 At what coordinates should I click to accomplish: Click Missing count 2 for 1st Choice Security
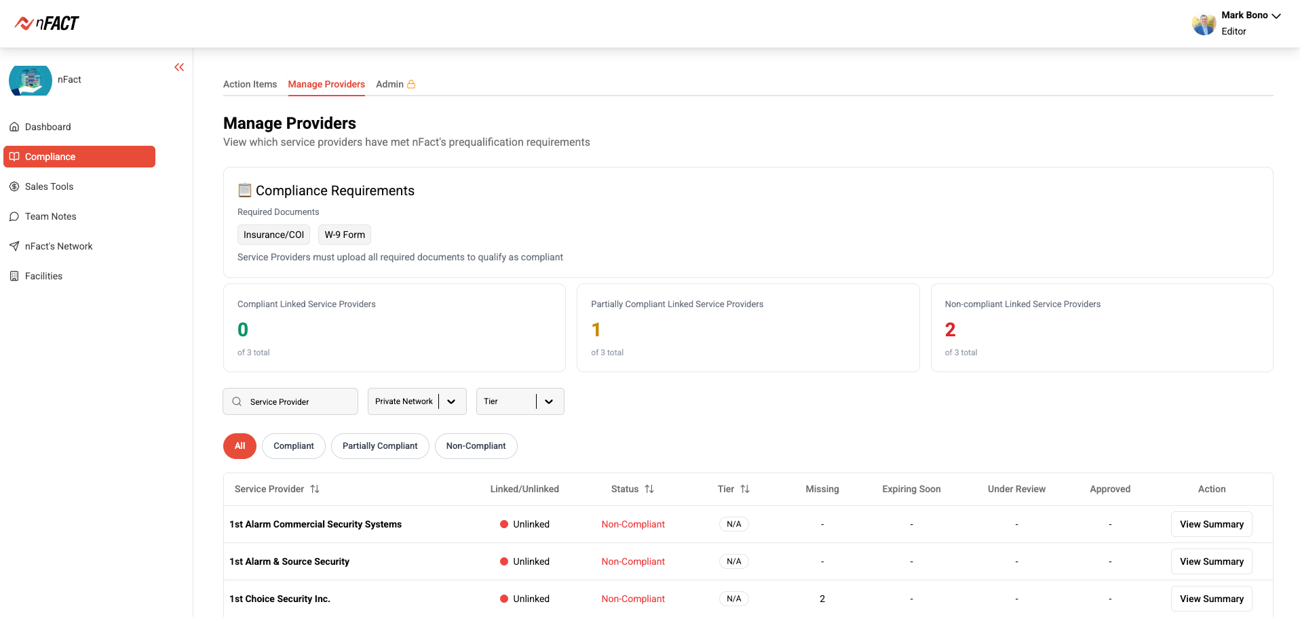[x=822, y=599]
